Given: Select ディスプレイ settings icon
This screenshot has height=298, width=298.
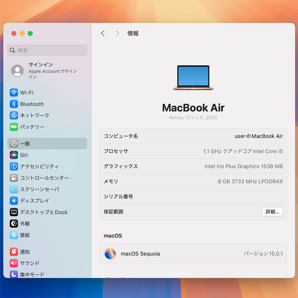Looking at the screenshot, I should pos(14,201).
